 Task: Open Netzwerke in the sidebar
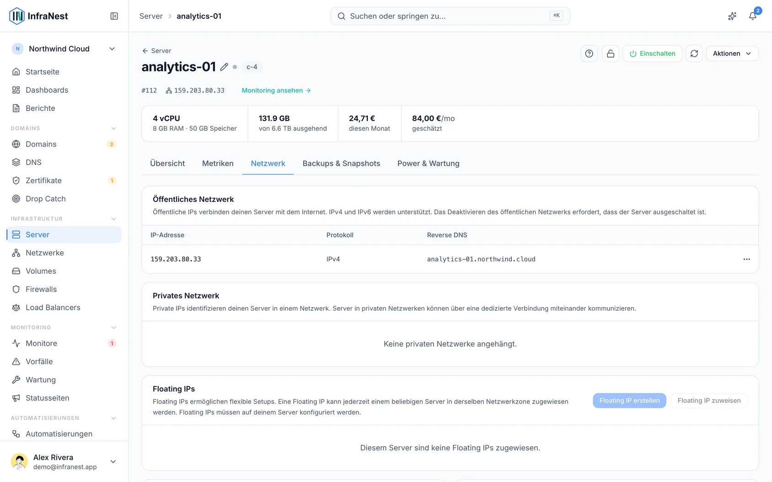click(64, 253)
